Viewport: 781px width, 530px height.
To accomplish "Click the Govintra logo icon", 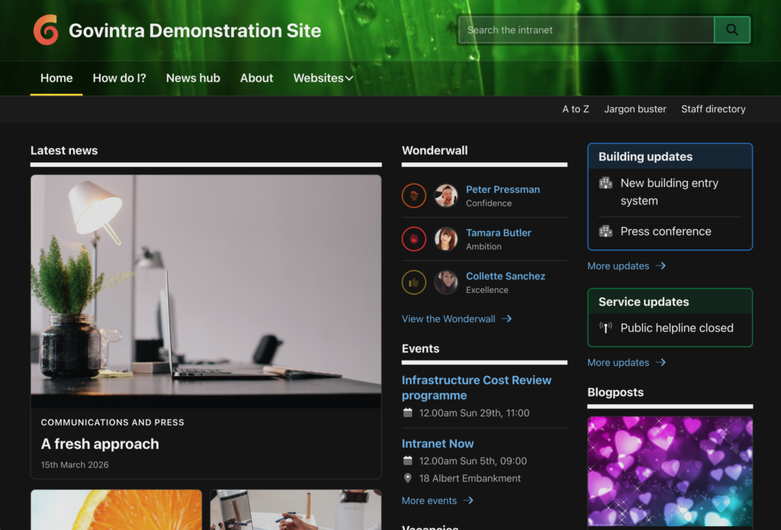I will (46, 31).
